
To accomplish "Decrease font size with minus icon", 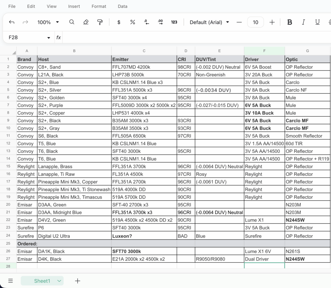I will [x=239, y=22].
